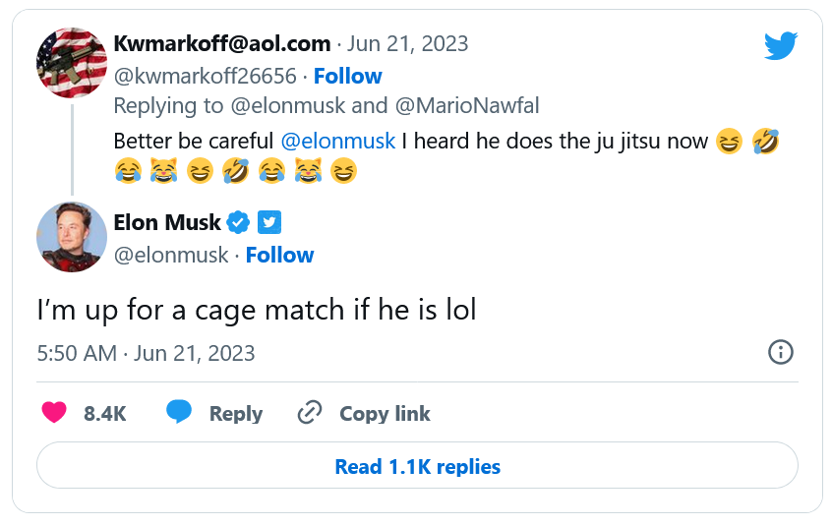The image size is (832, 526).
Task: Open Elon Musk's profile avatar
Action: click(72, 237)
